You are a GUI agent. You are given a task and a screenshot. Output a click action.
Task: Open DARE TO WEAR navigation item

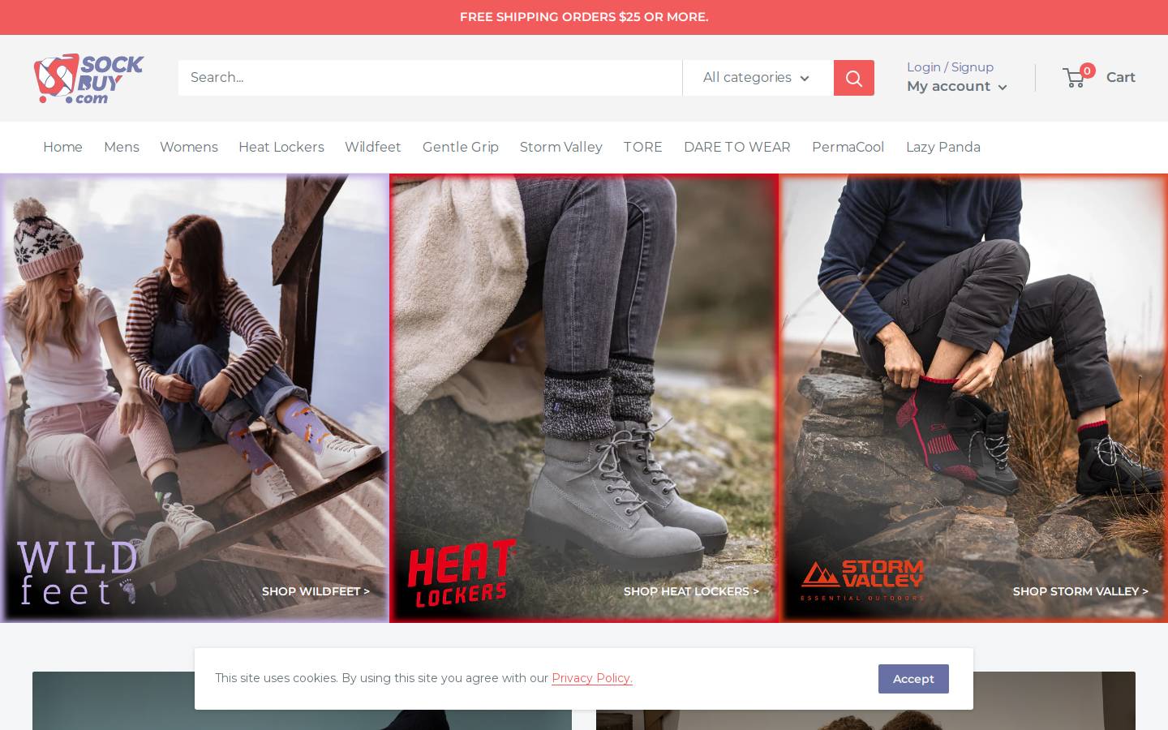[737, 147]
